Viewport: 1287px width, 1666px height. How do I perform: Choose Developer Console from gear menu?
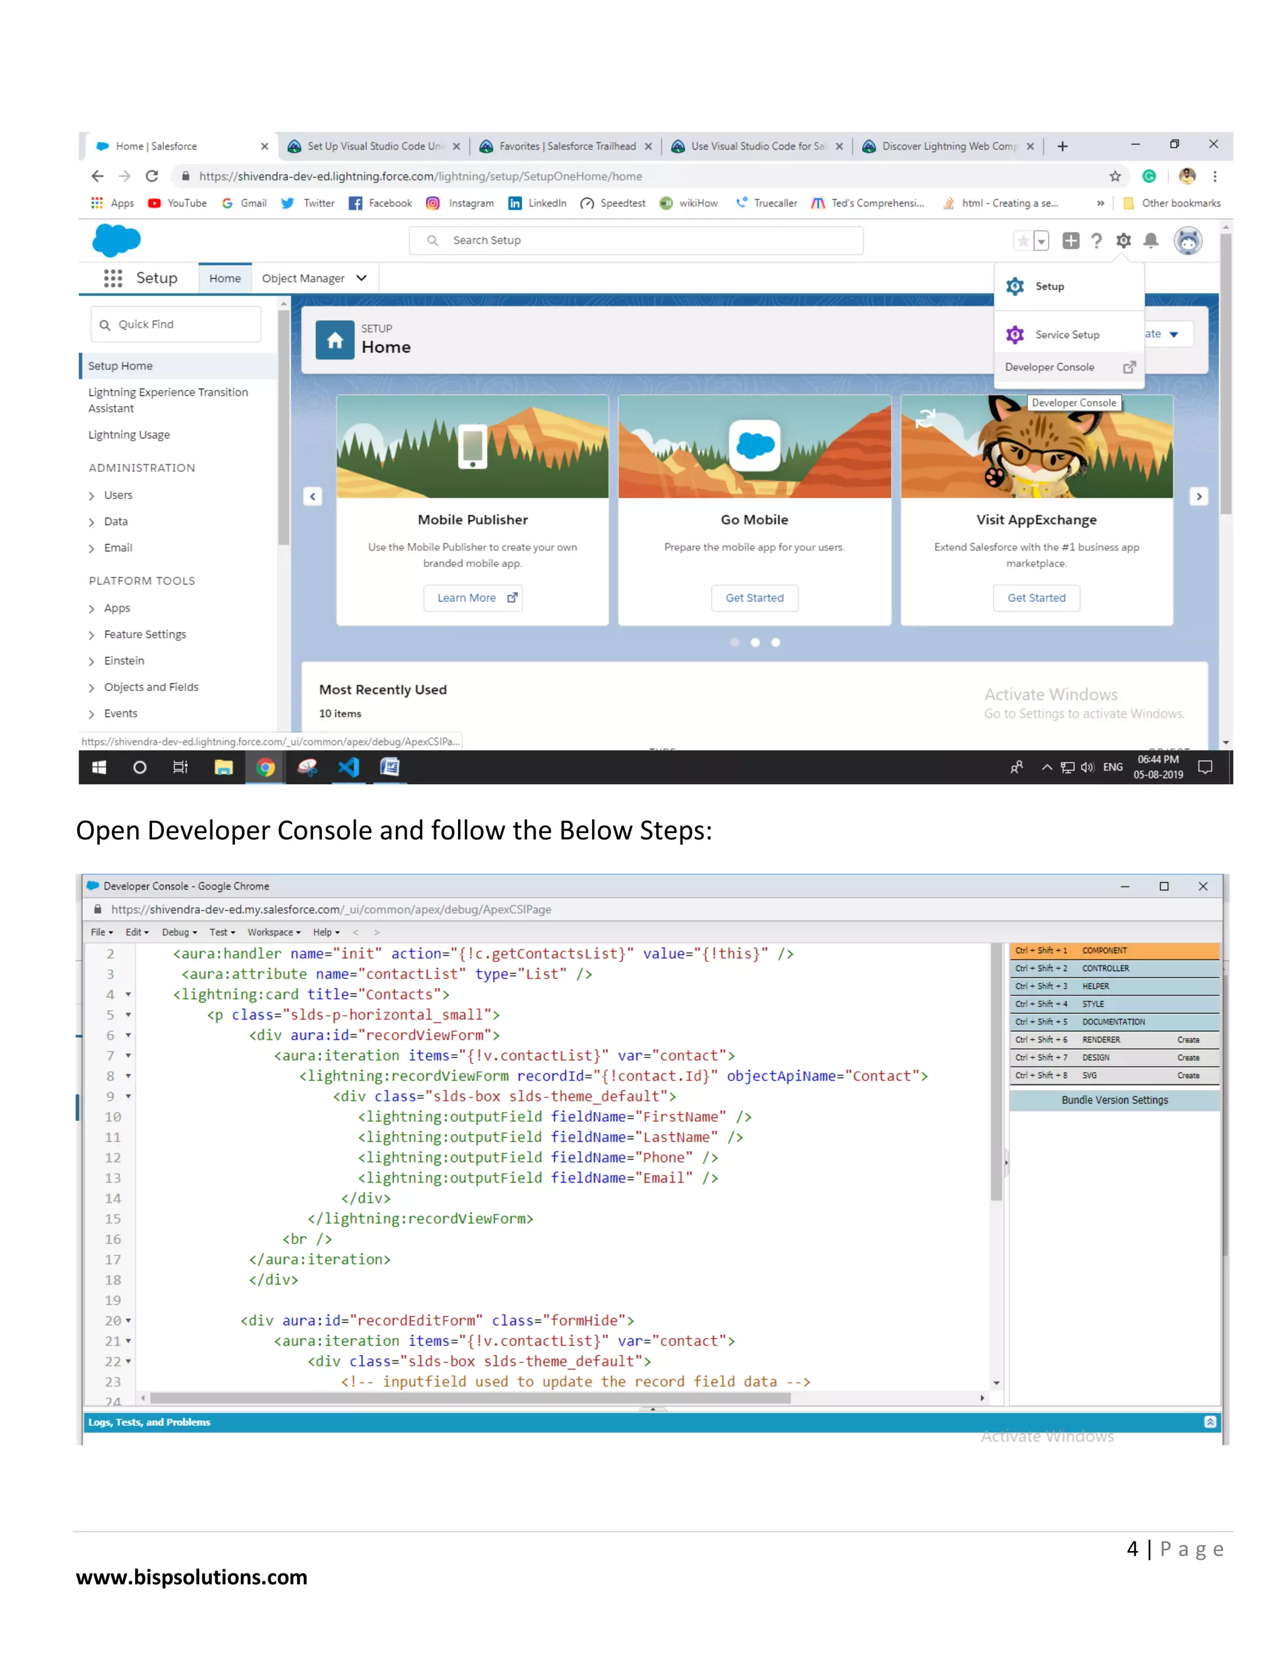click(1050, 367)
